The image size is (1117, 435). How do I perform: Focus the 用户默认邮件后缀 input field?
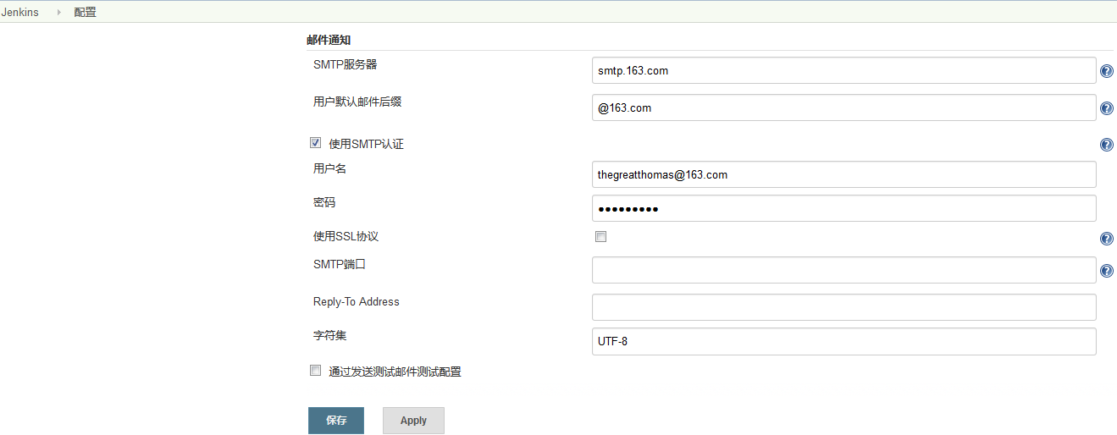pos(844,107)
